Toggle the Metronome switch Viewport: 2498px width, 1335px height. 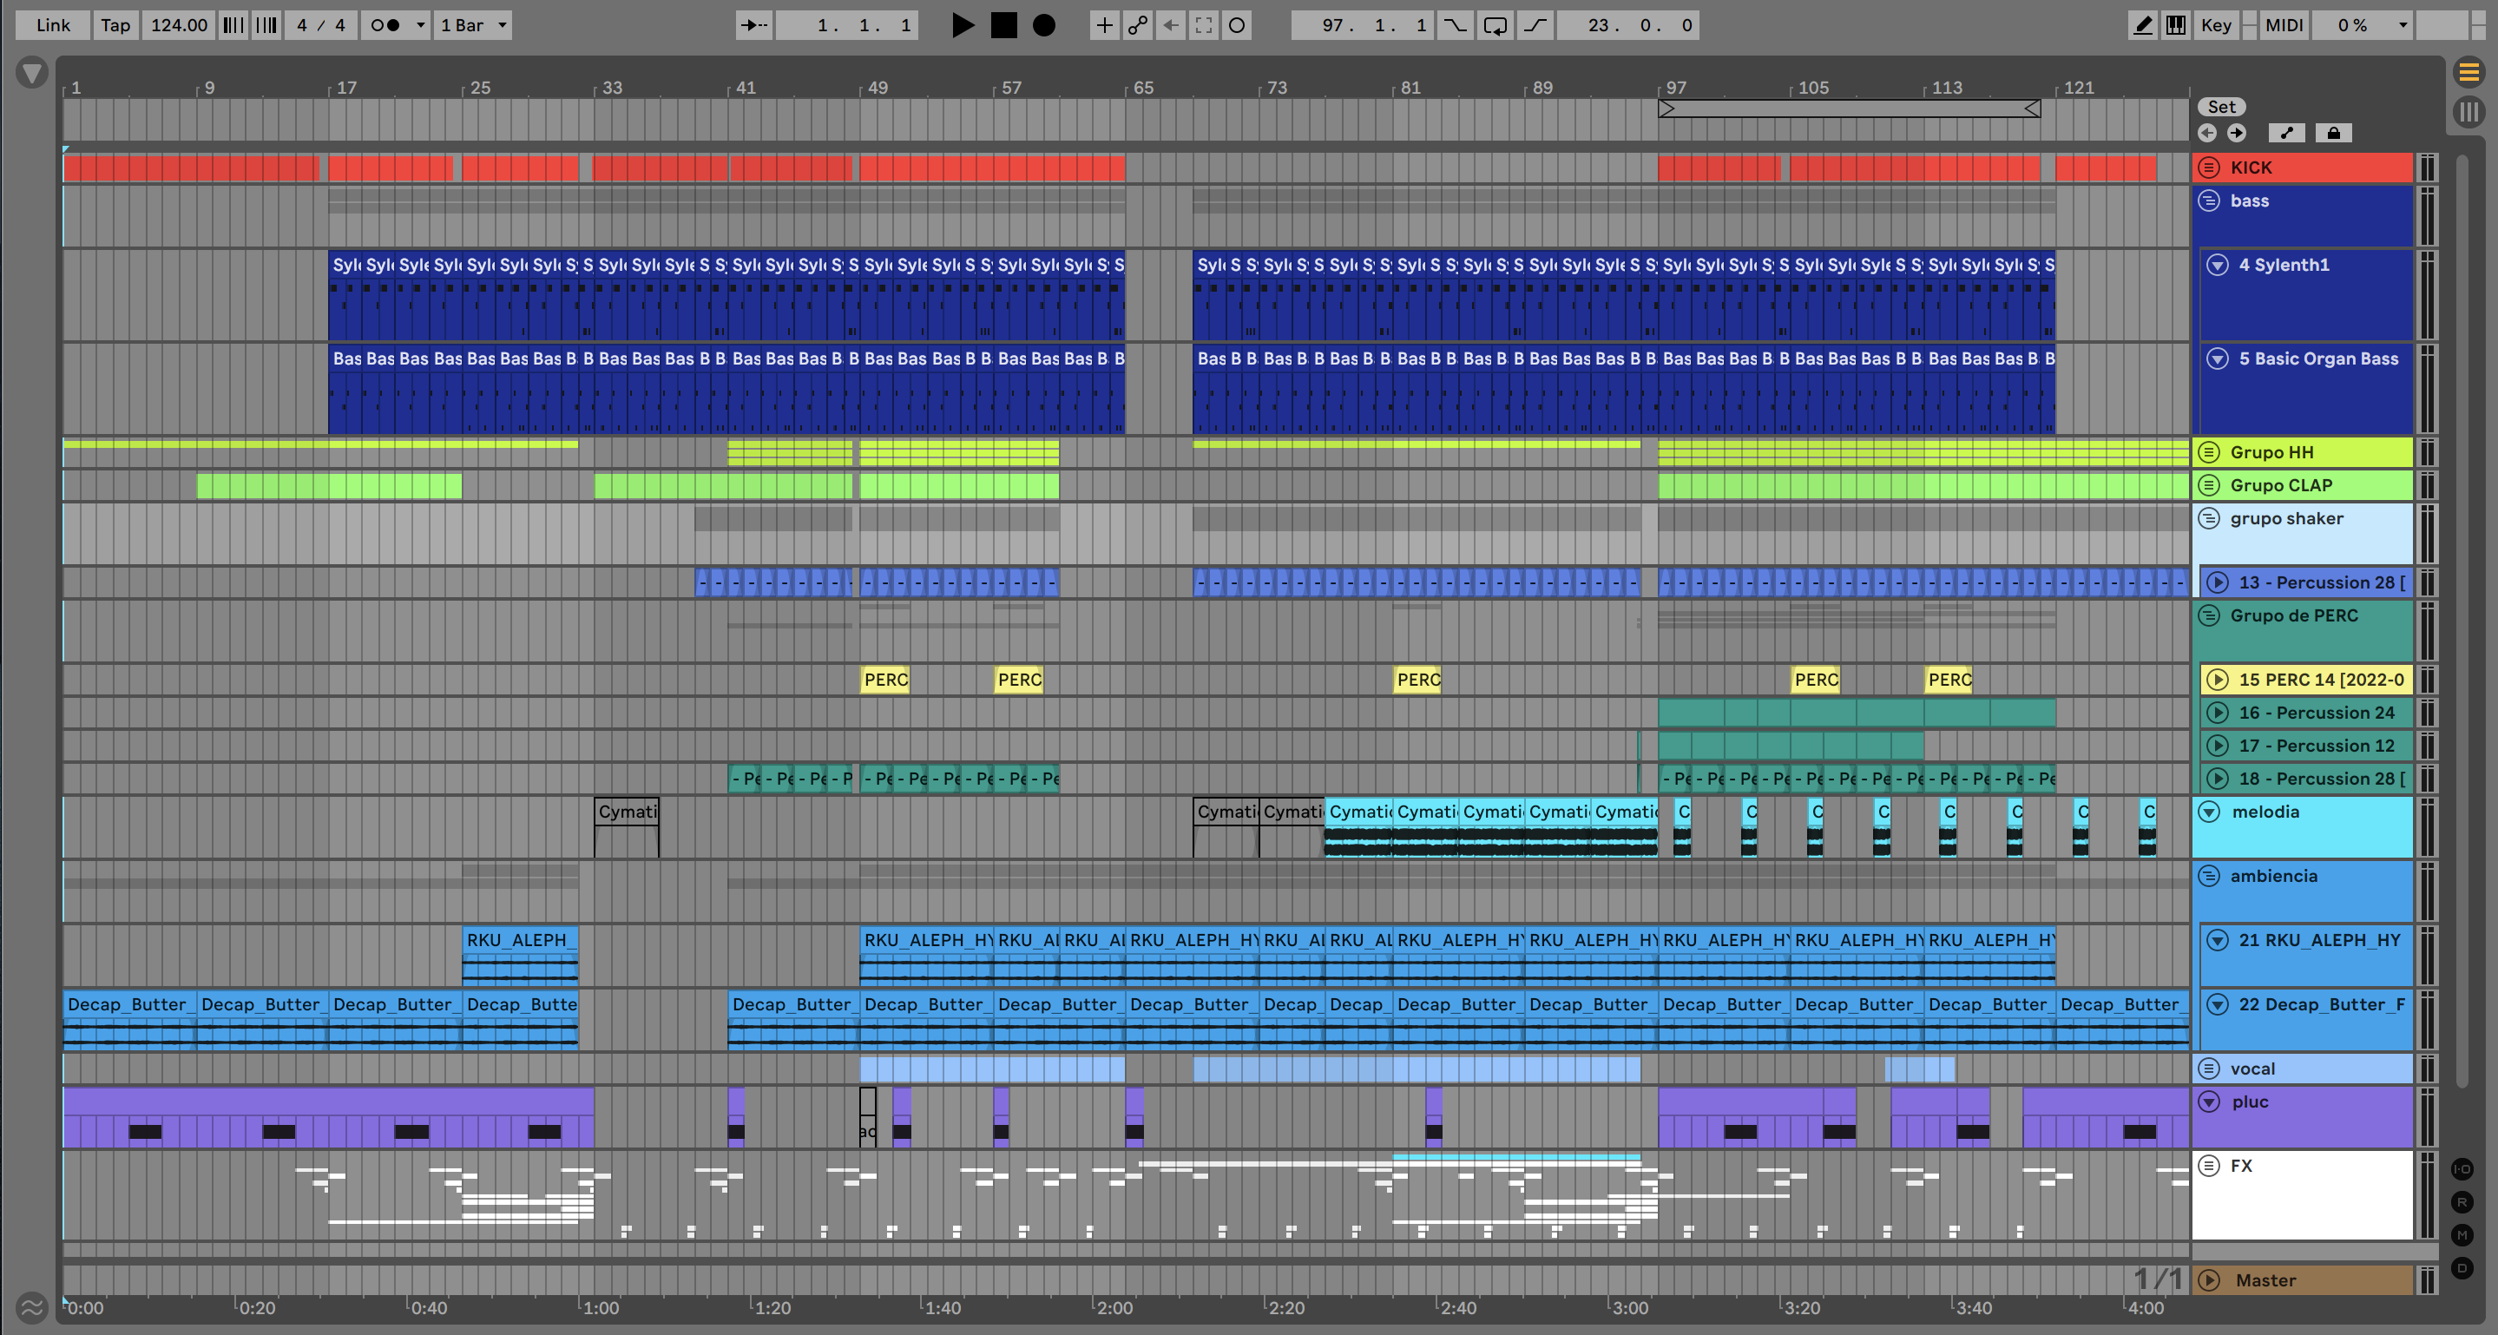[x=385, y=25]
